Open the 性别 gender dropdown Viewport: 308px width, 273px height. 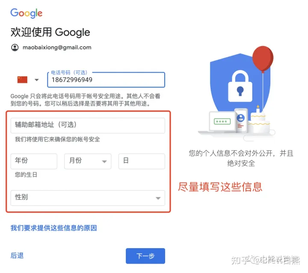click(x=88, y=198)
